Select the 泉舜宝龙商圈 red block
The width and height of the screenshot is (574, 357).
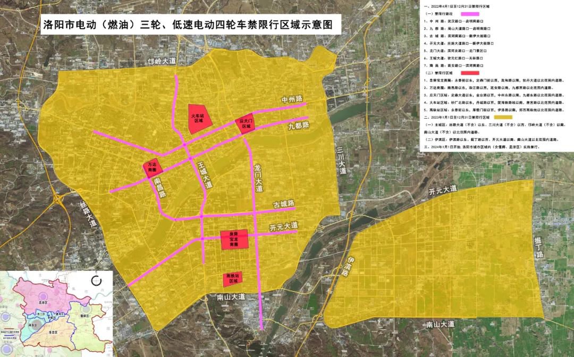(234, 239)
